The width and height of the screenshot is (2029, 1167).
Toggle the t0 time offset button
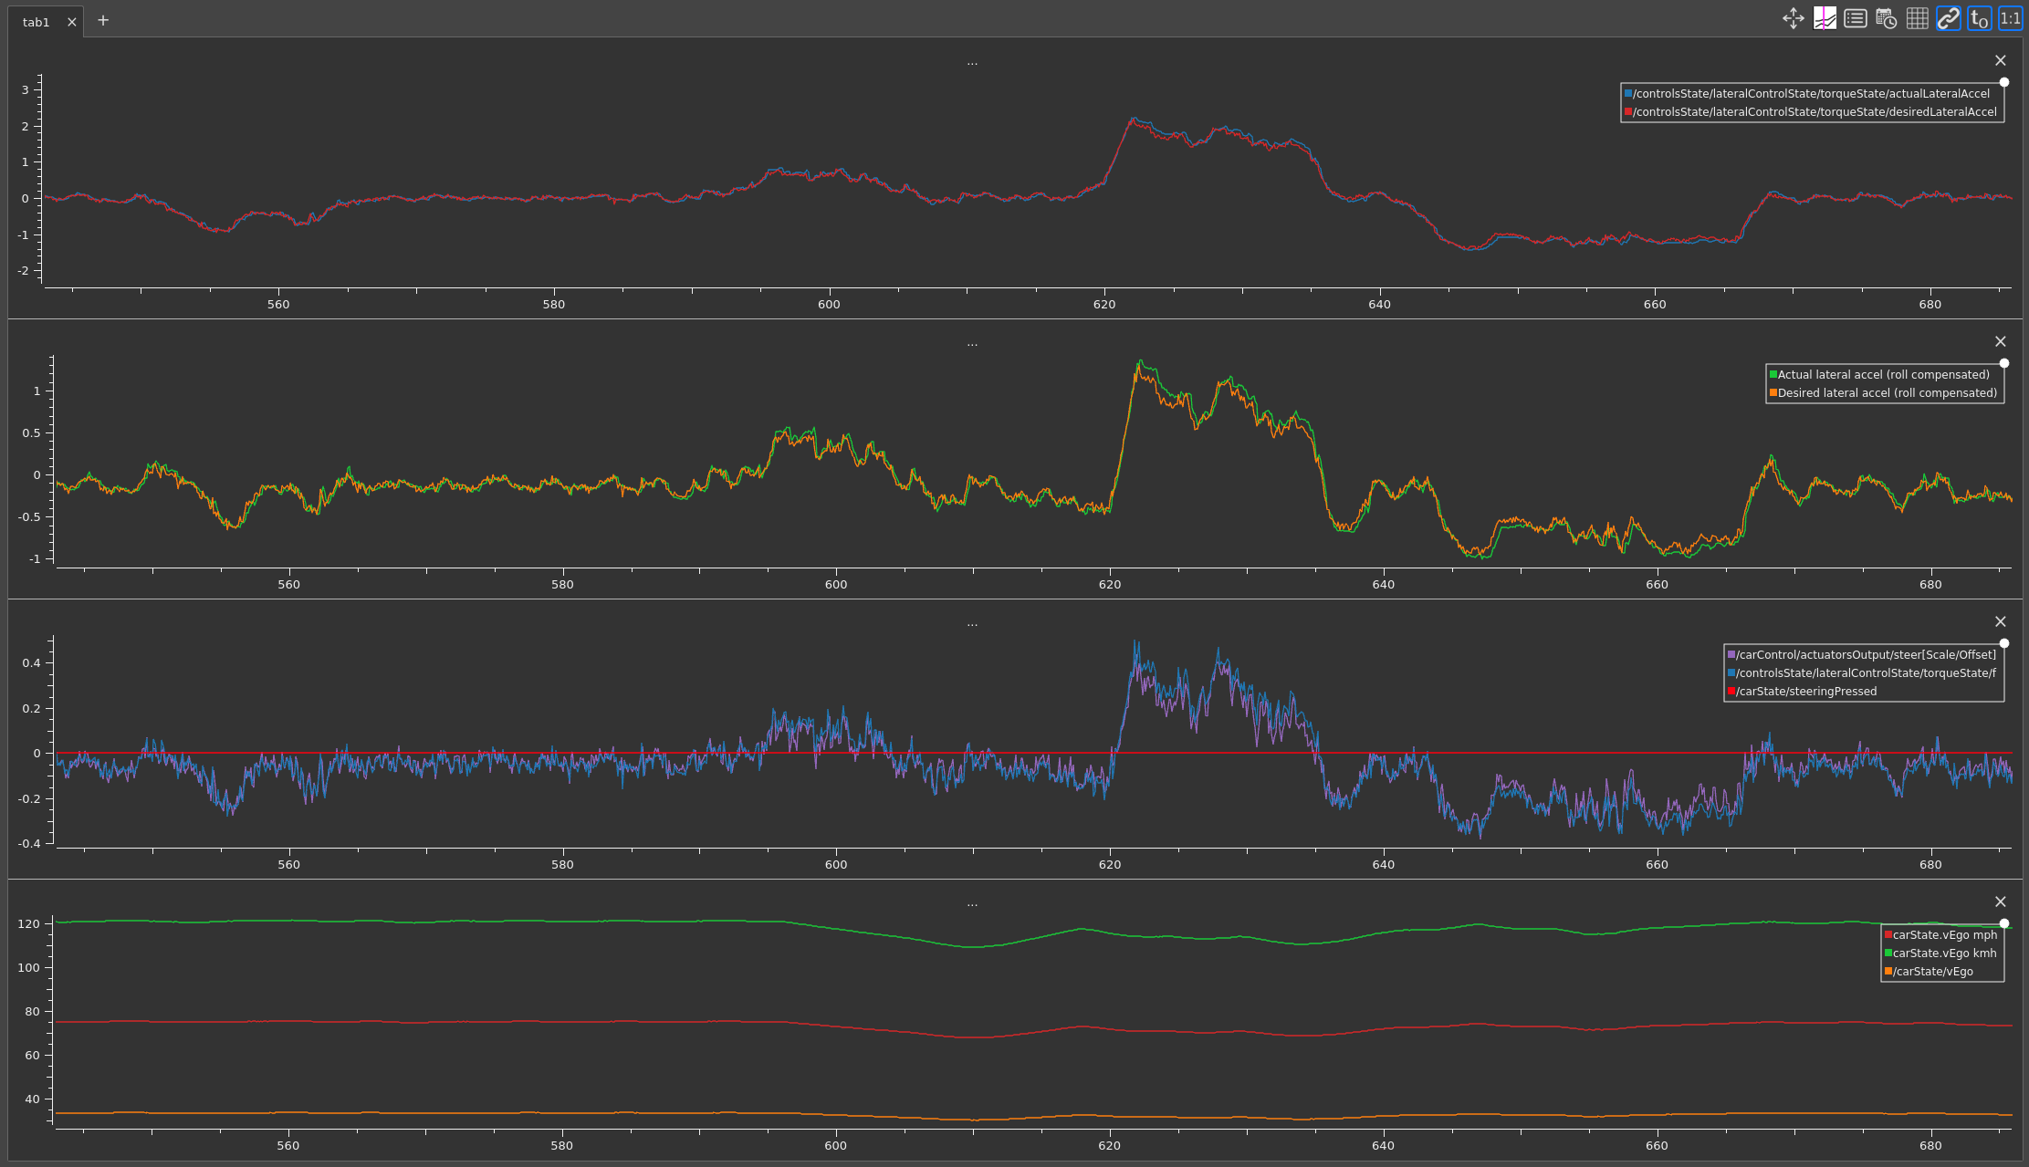pos(1979,18)
